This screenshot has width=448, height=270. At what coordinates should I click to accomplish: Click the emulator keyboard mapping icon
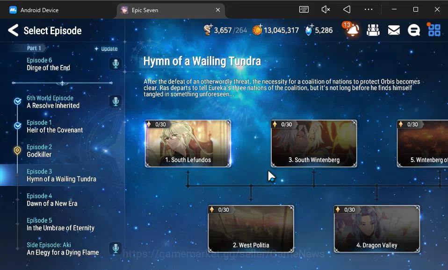[303, 9]
